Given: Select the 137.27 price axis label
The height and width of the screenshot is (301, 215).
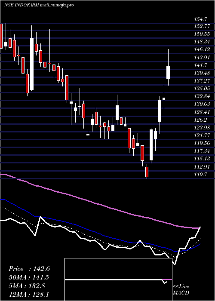Looking at the screenshot, I should (x=202, y=81).
